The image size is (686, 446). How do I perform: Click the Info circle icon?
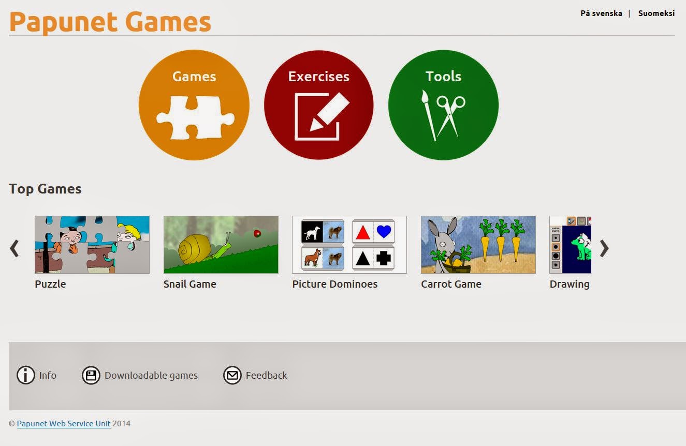[x=25, y=375]
